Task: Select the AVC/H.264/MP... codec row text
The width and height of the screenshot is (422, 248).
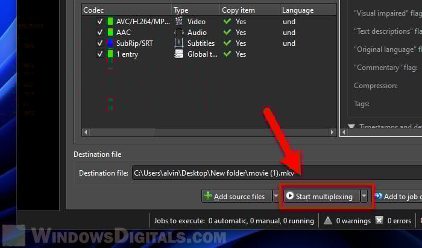Action: pyautogui.click(x=143, y=22)
